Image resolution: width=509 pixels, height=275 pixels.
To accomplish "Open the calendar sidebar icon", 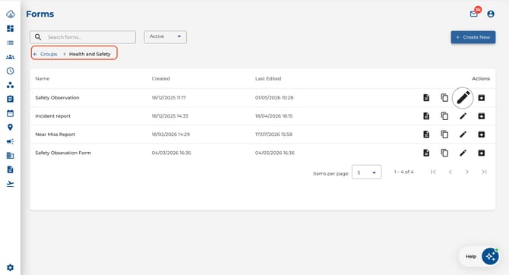I will point(11,113).
